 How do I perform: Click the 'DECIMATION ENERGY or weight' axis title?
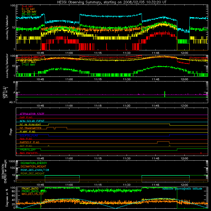click(4, 171)
